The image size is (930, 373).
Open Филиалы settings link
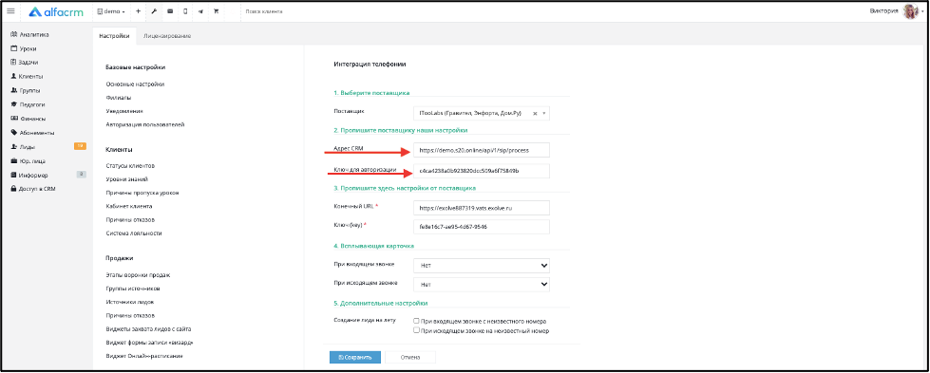point(119,97)
